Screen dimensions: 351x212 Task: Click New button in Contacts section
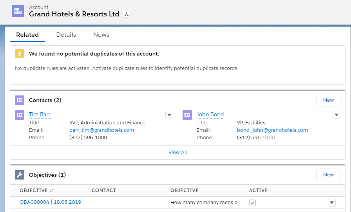[328, 100]
